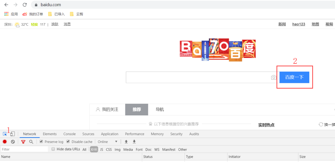
Task: Switch to the Elements tab
Action: click(x=50, y=134)
